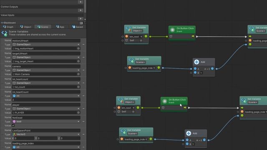The height and width of the screenshot is (150, 267).
Task: Remove the NotDead variable
Action: click(x=83, y=121)
